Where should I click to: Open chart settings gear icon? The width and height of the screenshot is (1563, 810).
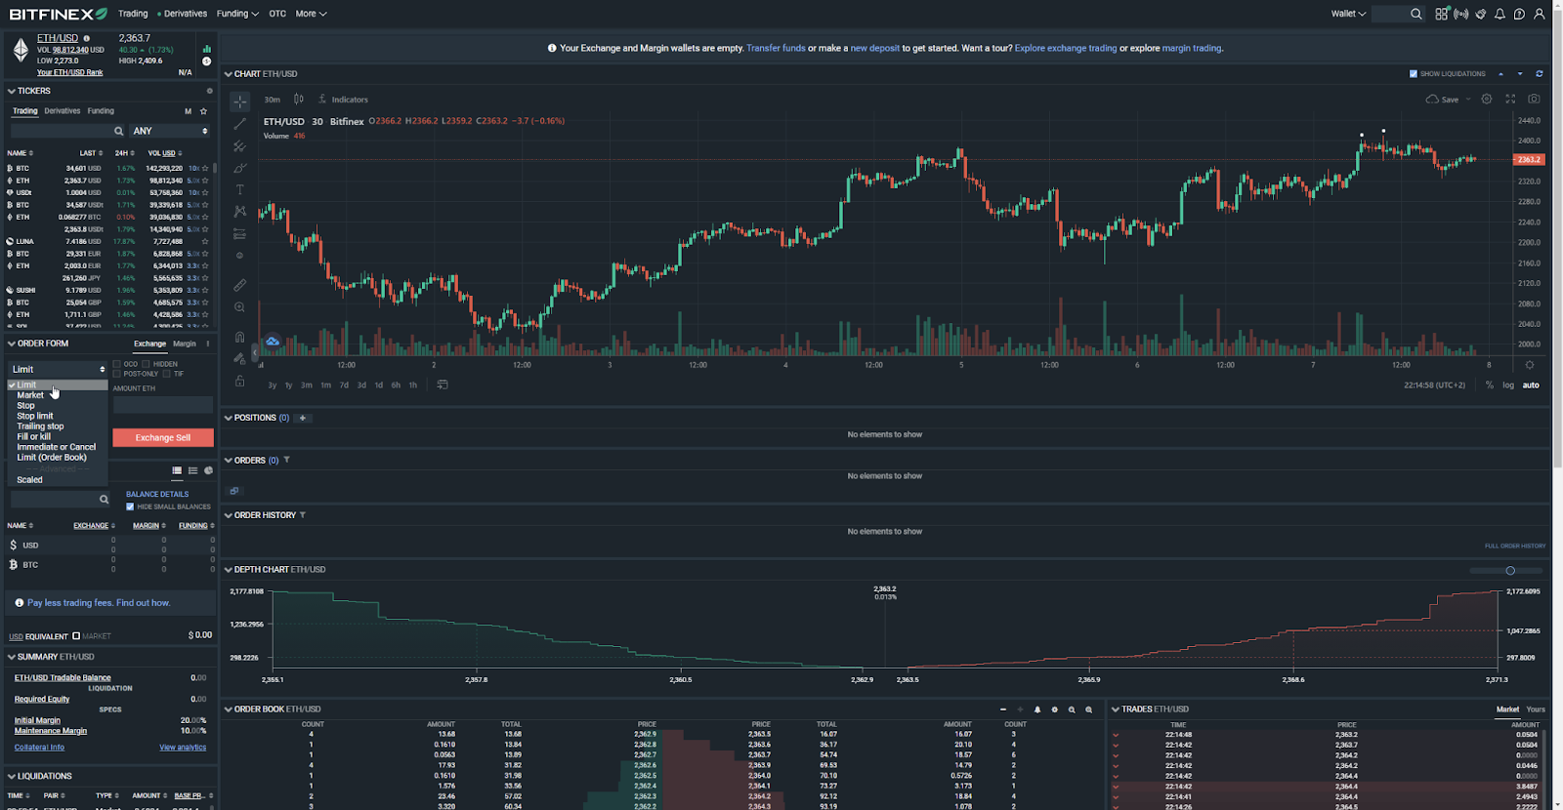coord(1487,99)
